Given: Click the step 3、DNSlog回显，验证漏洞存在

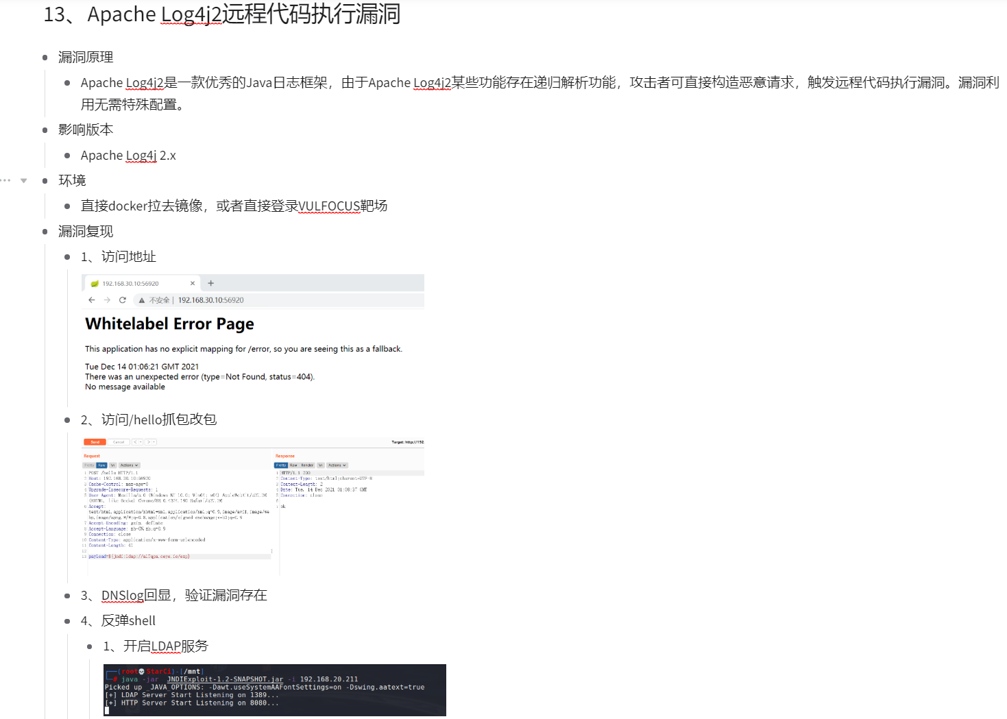Looking at the screenshot, I should pyautogui.click(x=174, y=595).
